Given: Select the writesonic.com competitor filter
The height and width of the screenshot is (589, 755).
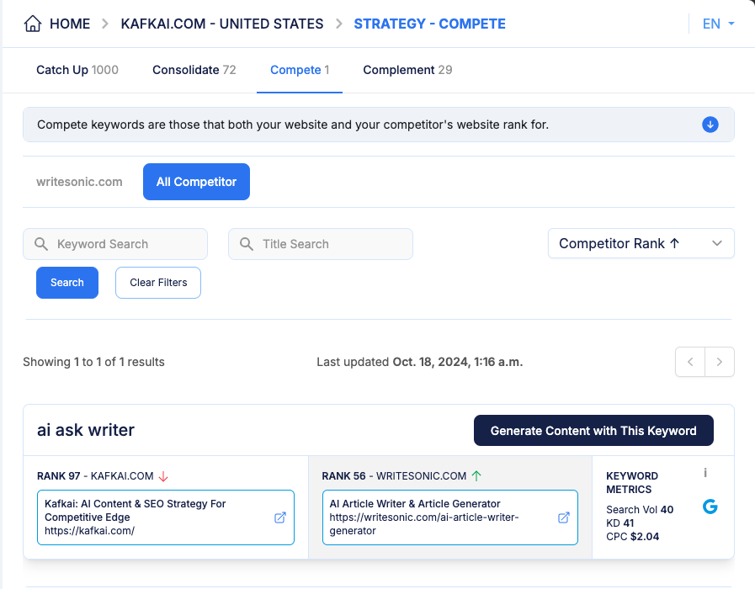Looking at the screenshot, I should tap(79, 182).
